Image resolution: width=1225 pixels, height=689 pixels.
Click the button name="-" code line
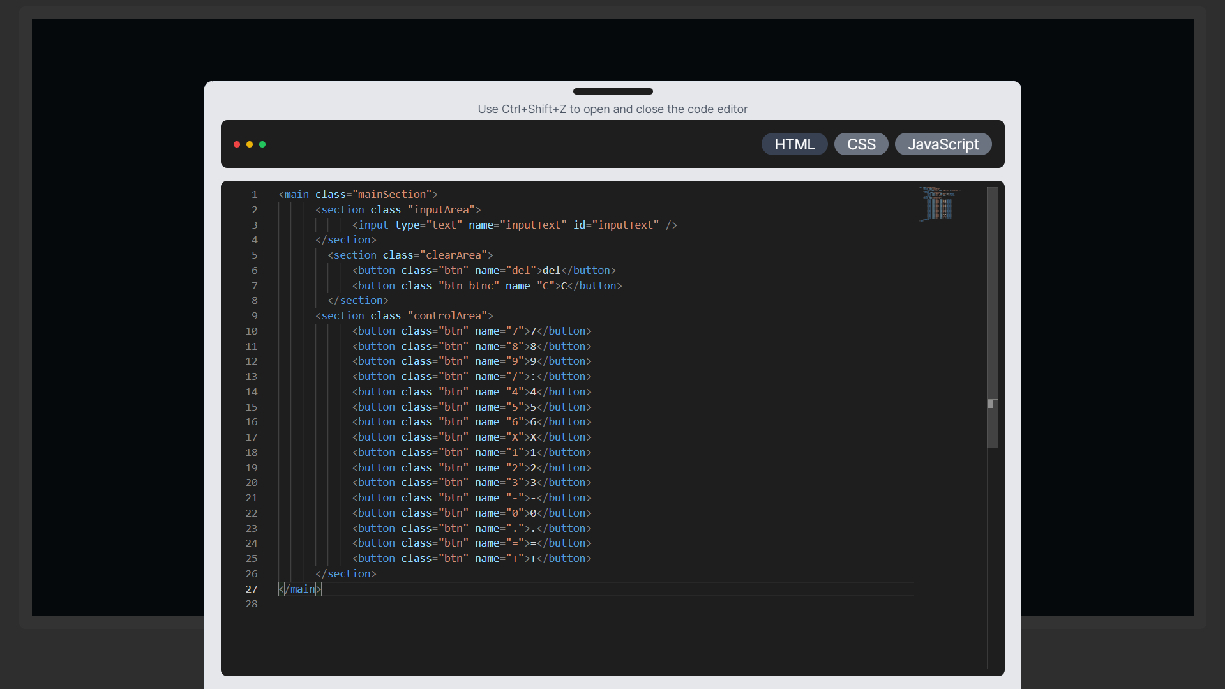click(472, 497)
